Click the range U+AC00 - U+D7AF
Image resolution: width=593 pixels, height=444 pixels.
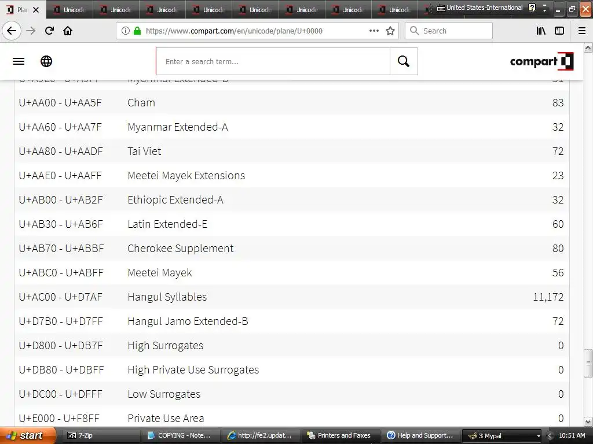60,297
